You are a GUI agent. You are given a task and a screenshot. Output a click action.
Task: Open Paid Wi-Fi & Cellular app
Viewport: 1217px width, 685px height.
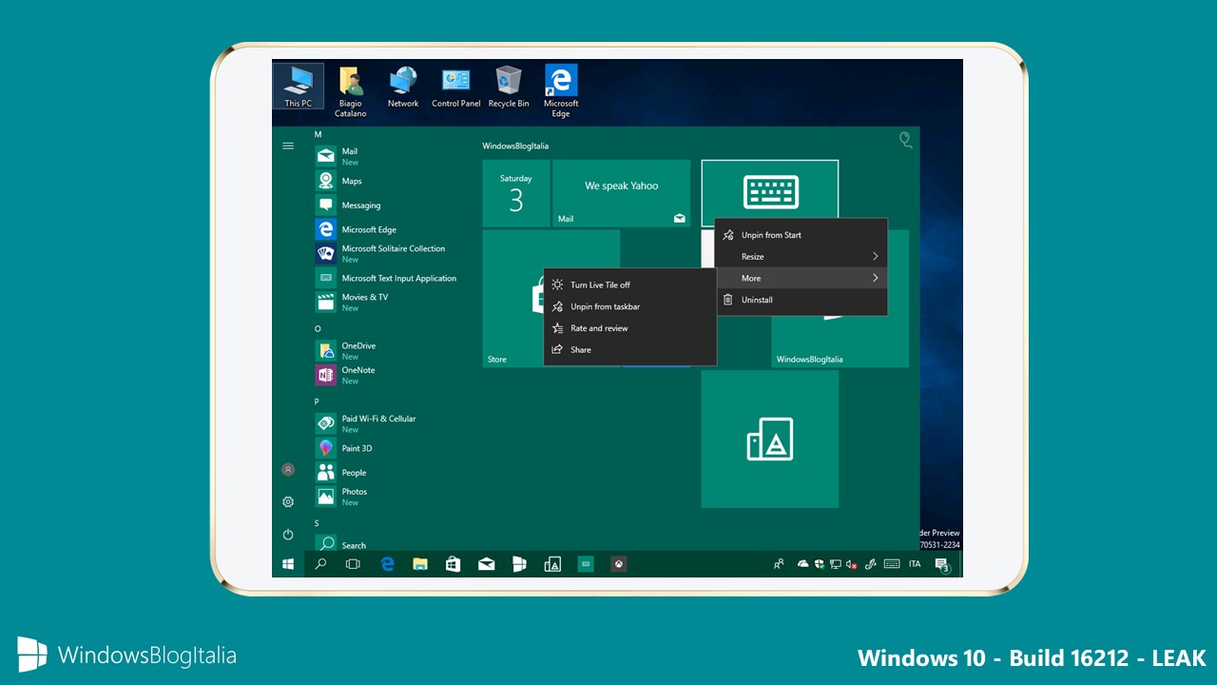click(x=386, y=423)
